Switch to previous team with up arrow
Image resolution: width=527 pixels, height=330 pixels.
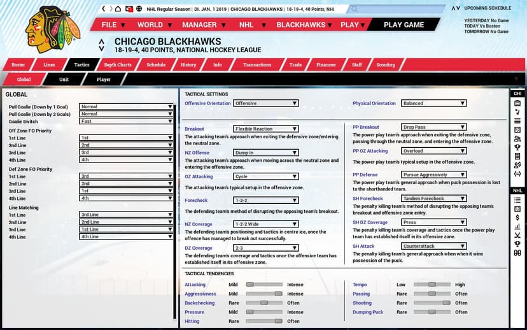point(101,41)
